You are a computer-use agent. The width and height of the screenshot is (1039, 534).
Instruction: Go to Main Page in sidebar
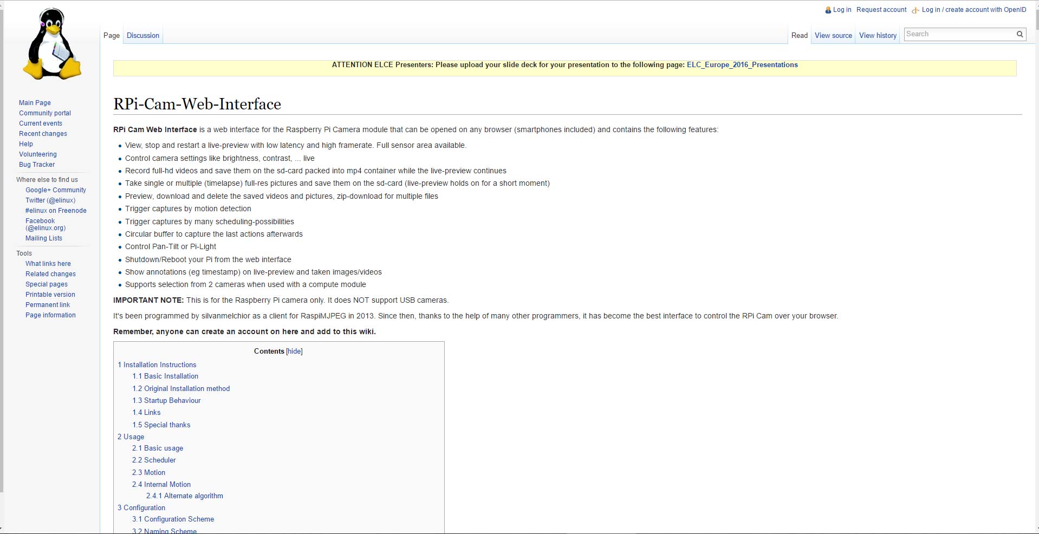pyautogui.click(x=35, y=103)
